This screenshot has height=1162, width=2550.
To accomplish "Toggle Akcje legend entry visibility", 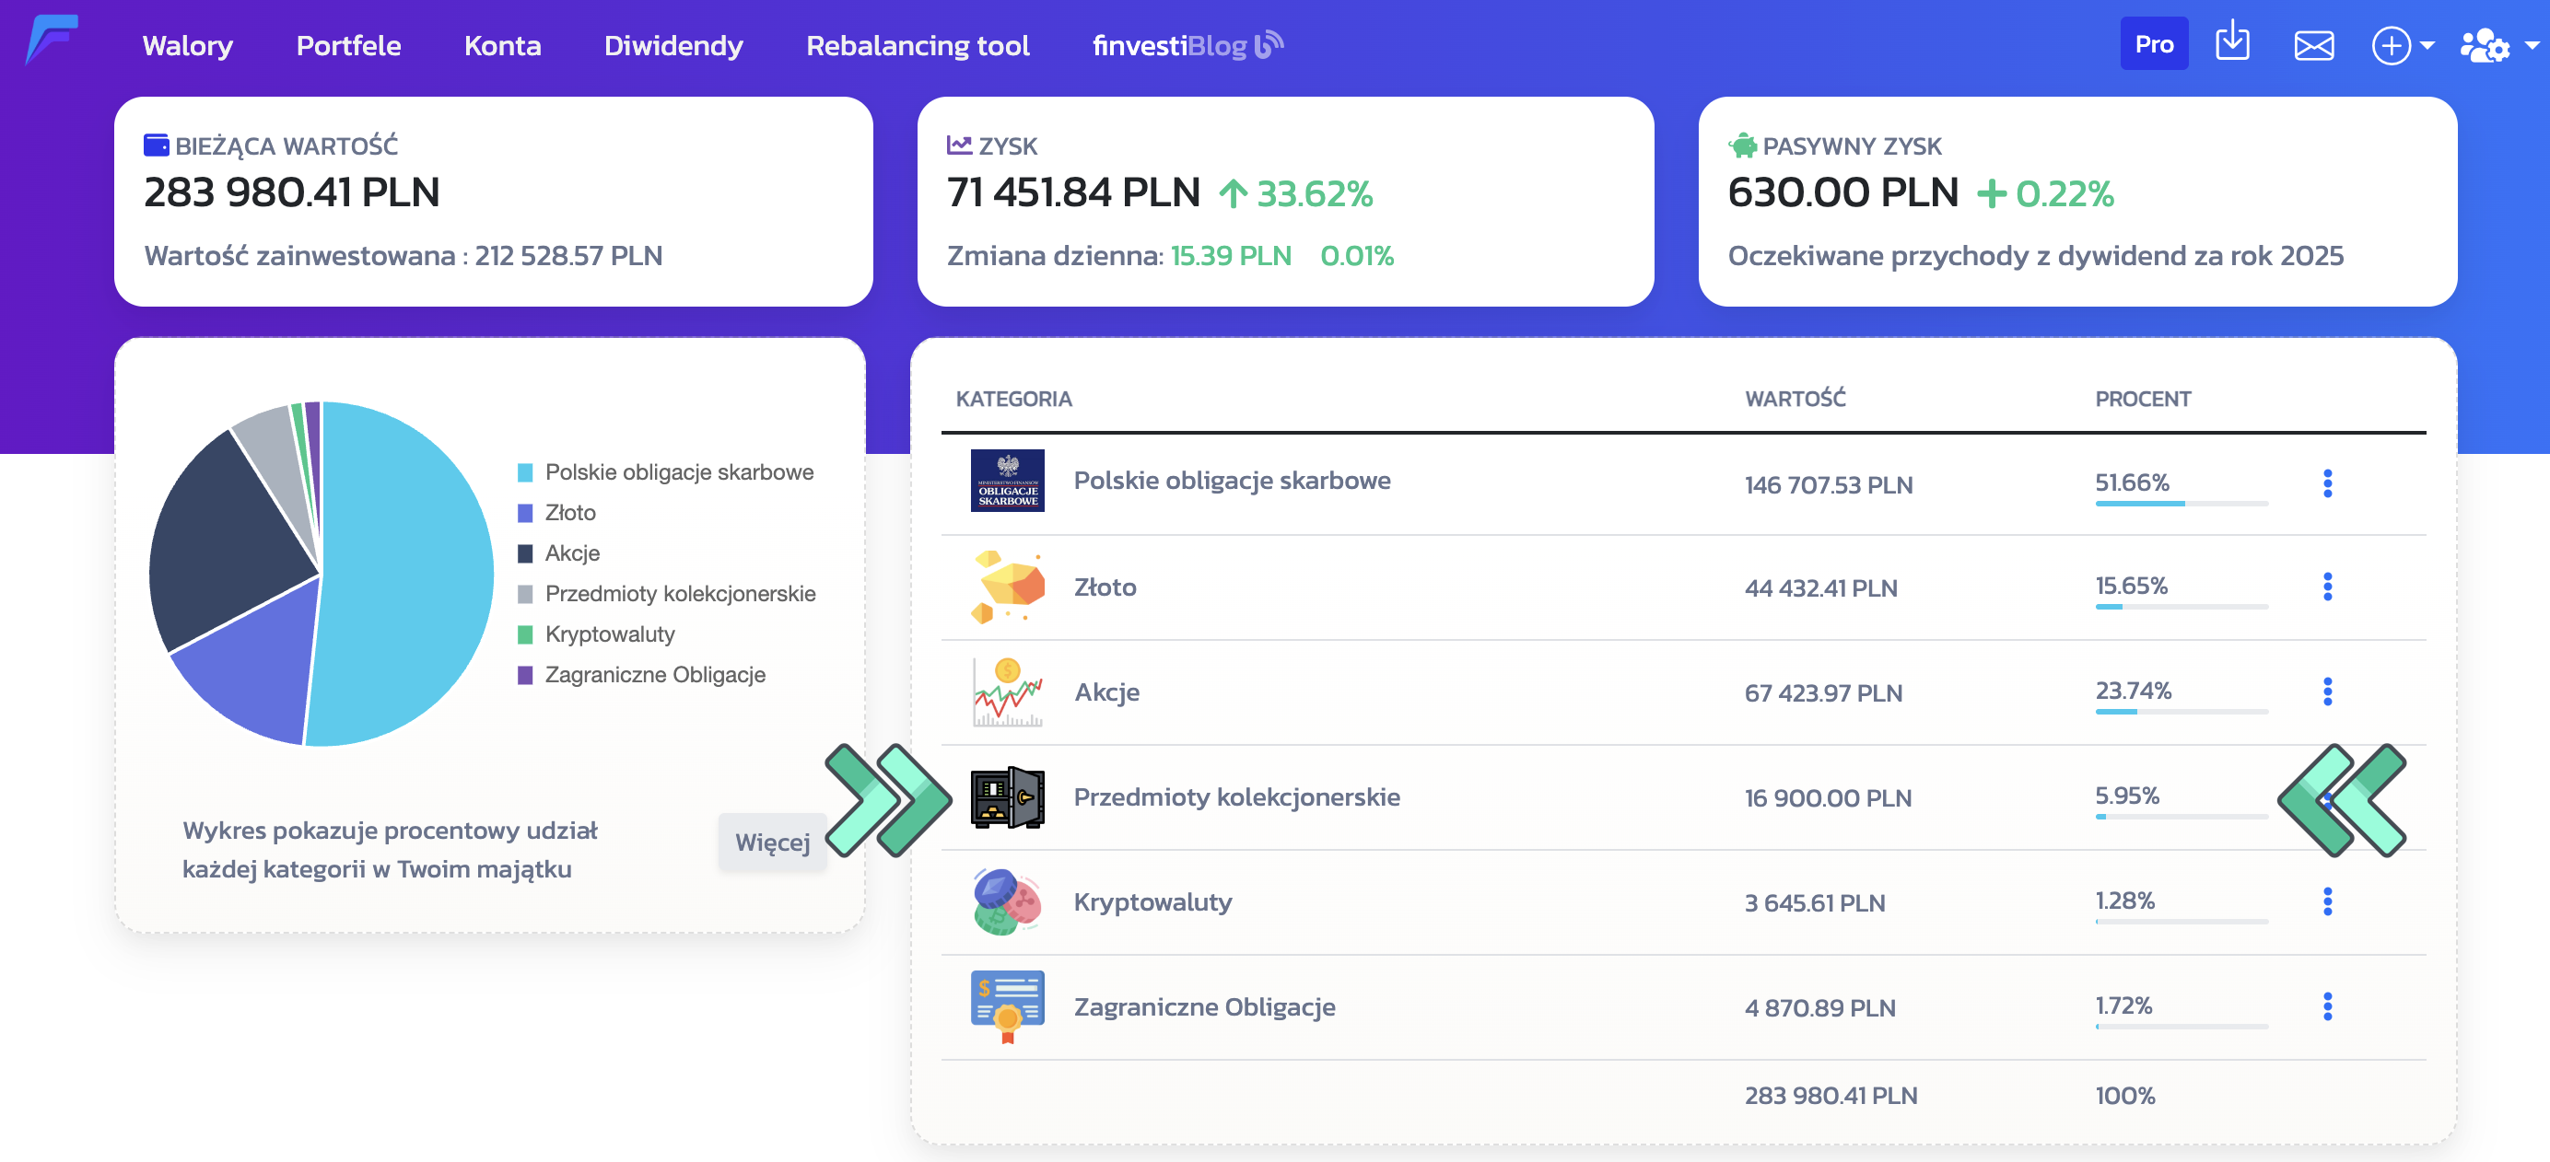I will pos(571,553).
